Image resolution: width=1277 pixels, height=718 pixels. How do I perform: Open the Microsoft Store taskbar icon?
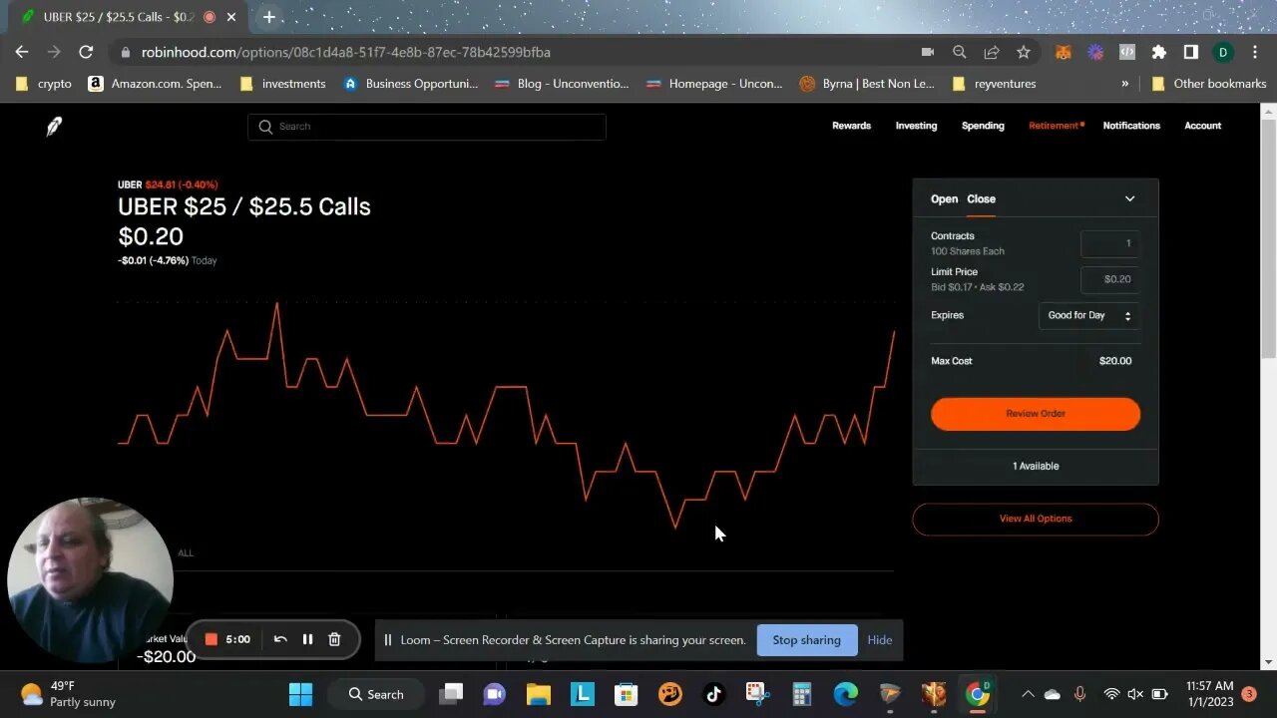pyautogui.click(x=626, y=694)
